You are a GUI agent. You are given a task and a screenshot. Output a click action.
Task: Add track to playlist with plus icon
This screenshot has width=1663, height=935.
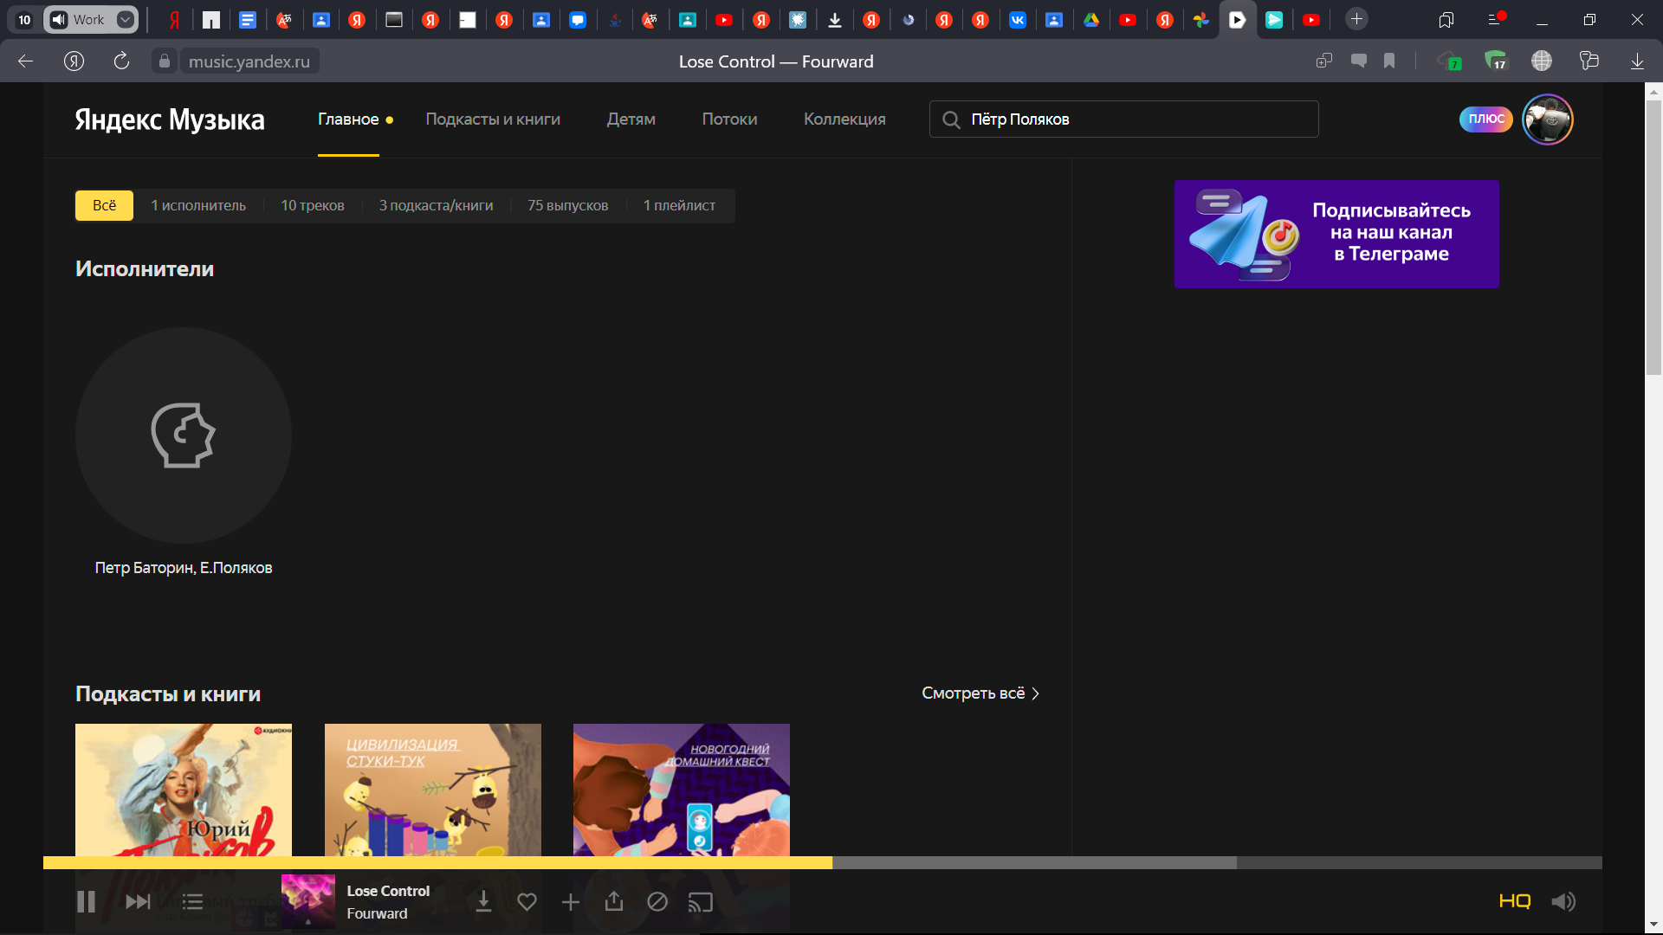[x=570, y=902]
